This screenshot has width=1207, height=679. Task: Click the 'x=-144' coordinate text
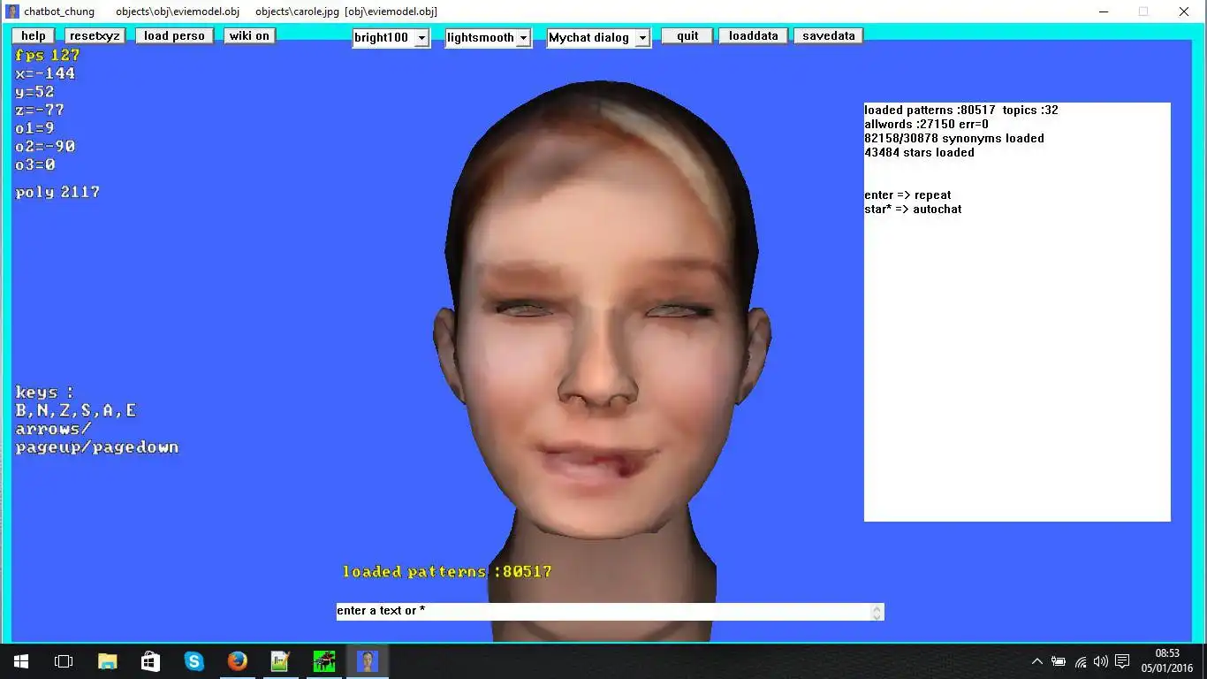(45, 73)
